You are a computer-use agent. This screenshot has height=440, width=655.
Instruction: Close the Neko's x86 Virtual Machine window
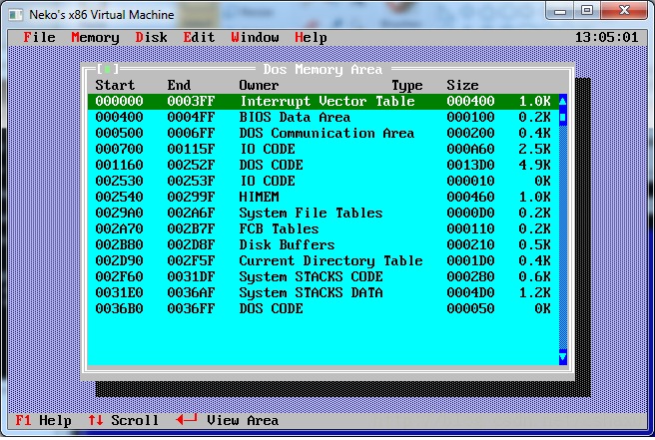tap(624, 10)
